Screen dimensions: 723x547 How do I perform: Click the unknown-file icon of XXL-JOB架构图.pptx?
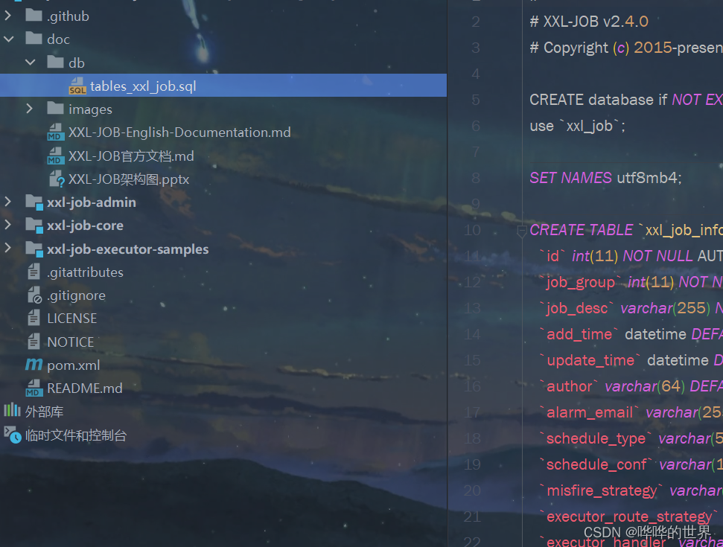tap(57, 179)
